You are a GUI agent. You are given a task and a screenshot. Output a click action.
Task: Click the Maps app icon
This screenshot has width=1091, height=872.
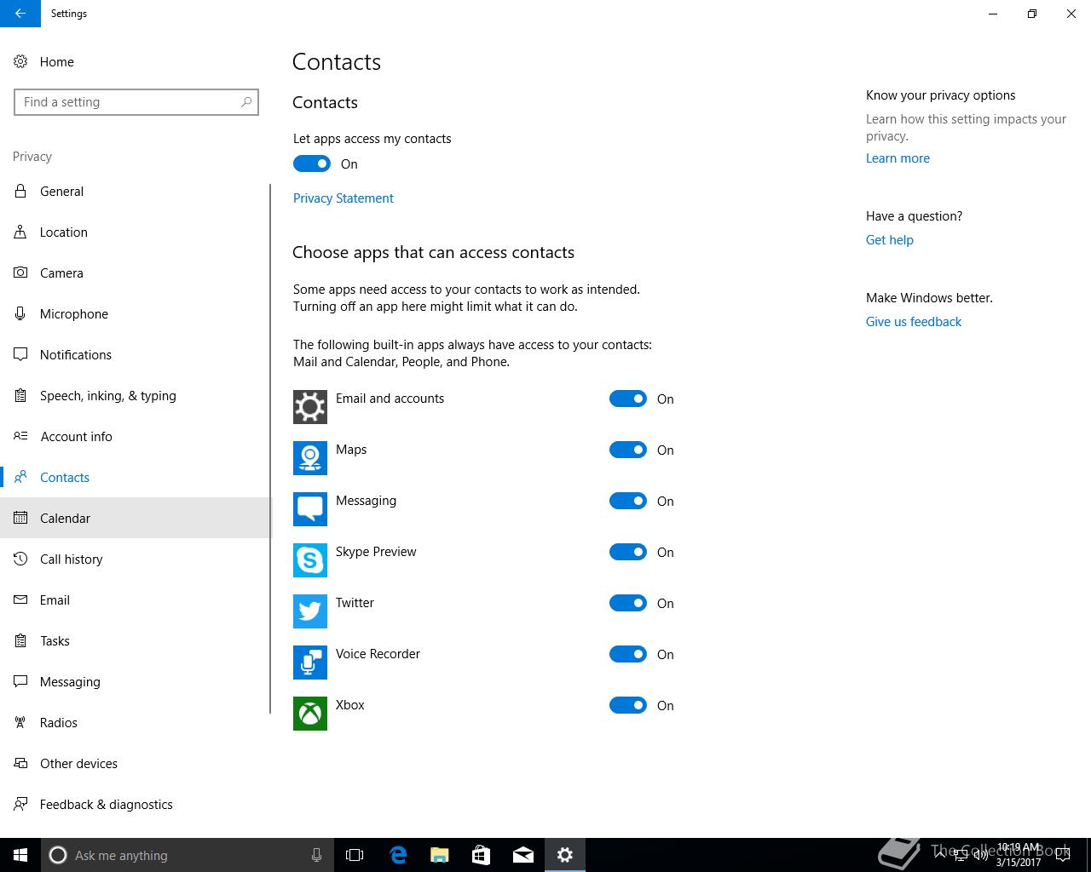coord(309,458)
